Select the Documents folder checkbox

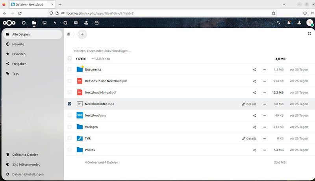pos(70,69)
